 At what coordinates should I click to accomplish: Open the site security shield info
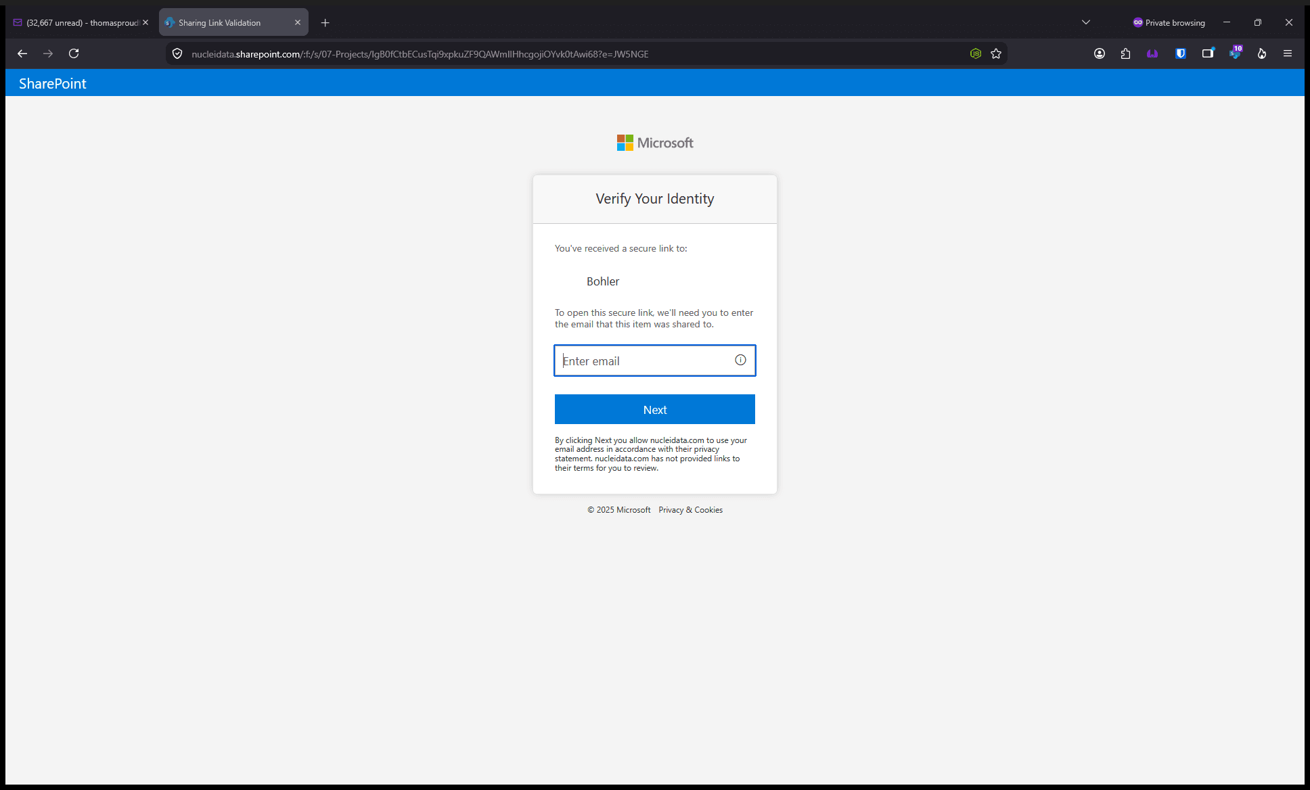click(x=177, y=53)
